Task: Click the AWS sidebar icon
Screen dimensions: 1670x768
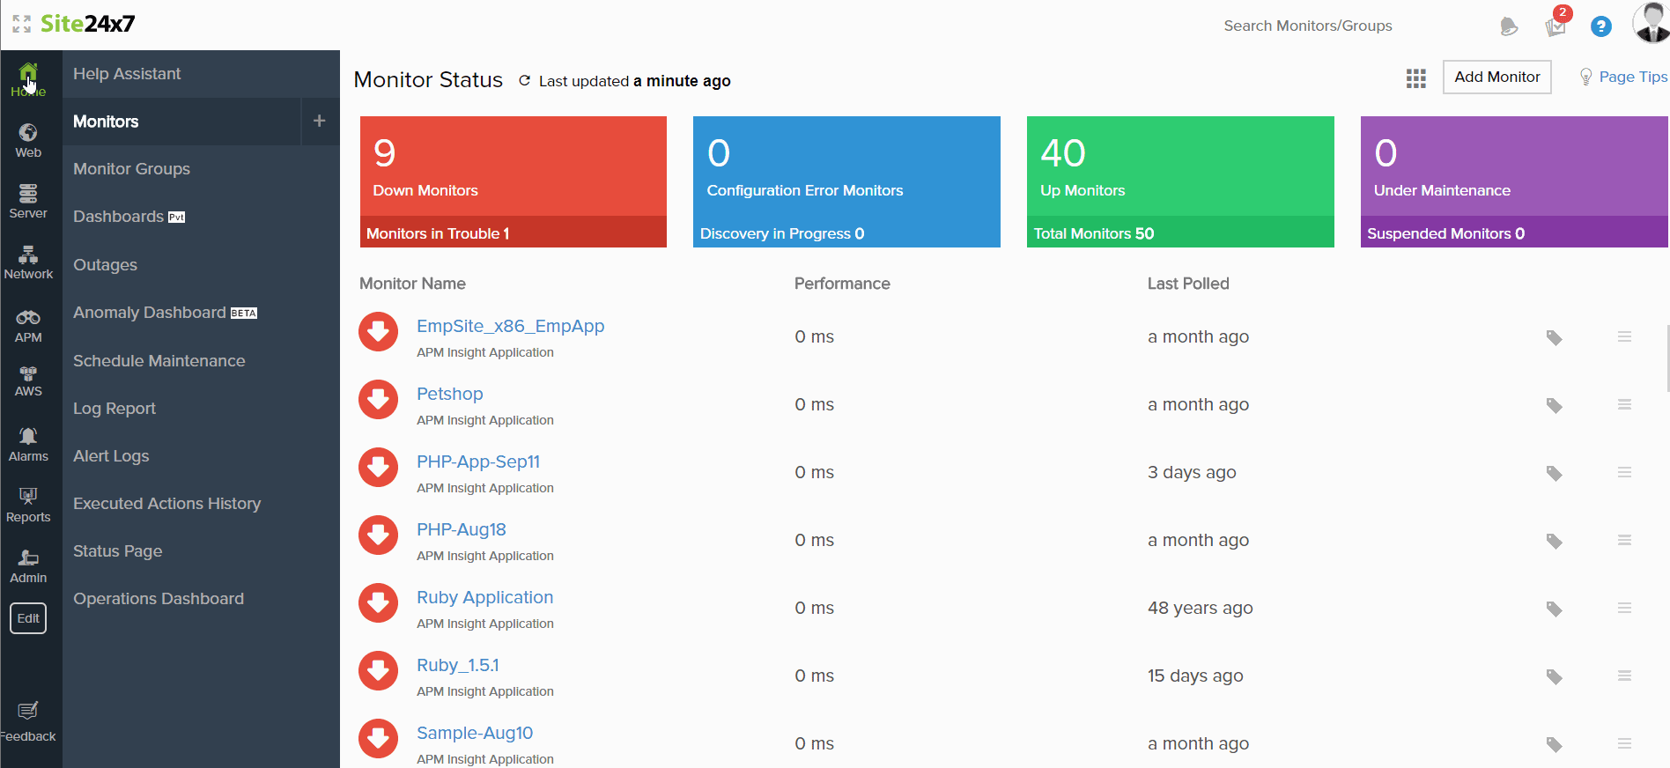Action: (x=28, y=380)
